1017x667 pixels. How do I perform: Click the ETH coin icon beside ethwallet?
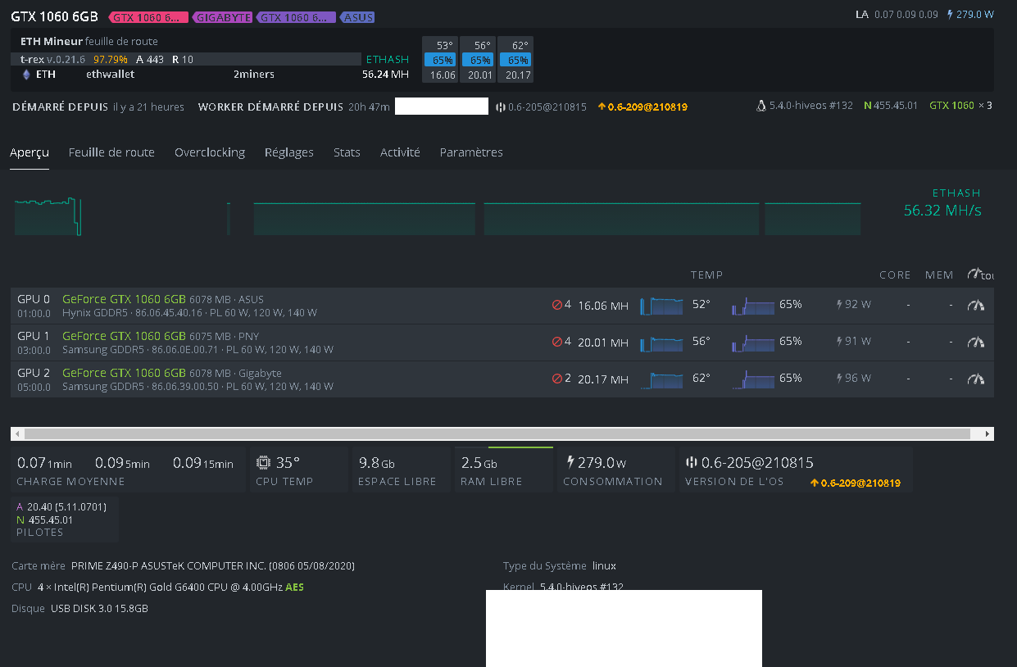pos(25,75)
